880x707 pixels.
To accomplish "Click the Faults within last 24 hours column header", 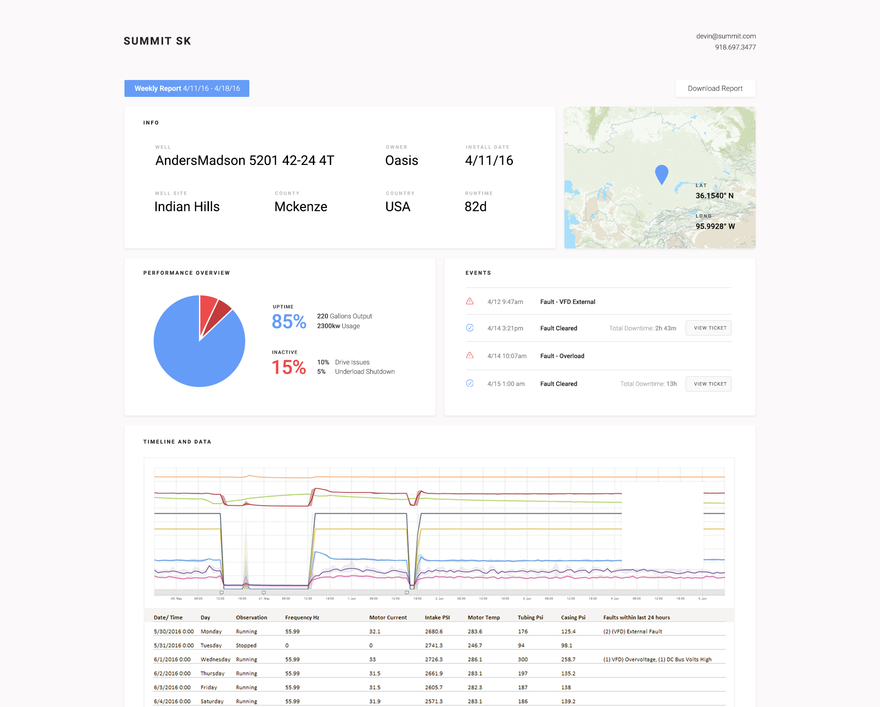I will point(636,617).
